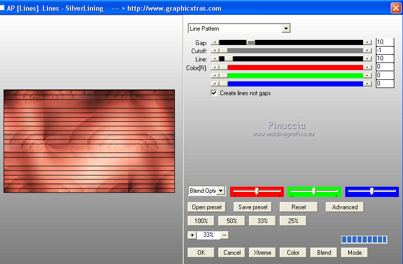Expand the Blend Options dropdown
Screen dimensions: 403x264
220,191
